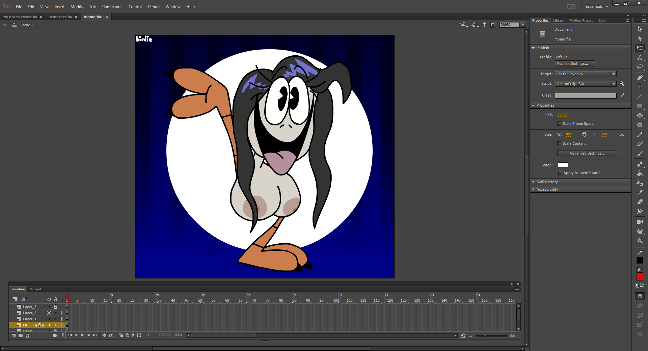Select the Text tool

(x=640, y=87)
